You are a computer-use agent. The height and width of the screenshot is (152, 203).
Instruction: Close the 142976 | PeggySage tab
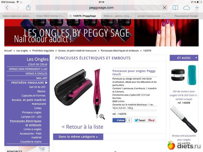click(70, 16)
